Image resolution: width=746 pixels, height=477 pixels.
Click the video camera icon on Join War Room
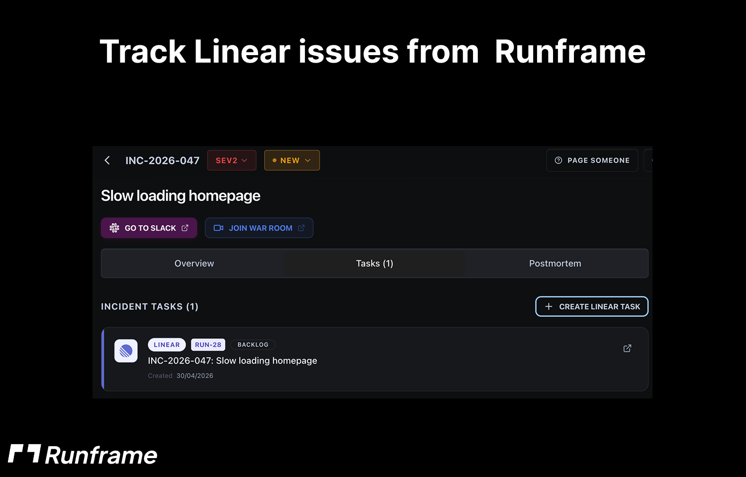point(218,228)
